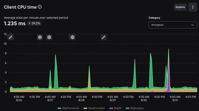Toggle the StepAnimation legend series
The width and height of the screenshot is (199, 111).
click(x=94, y=108)
